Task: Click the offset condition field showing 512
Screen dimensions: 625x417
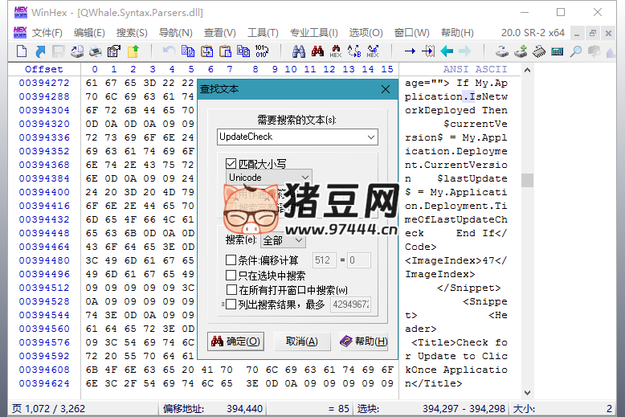Action: point(323,260)
